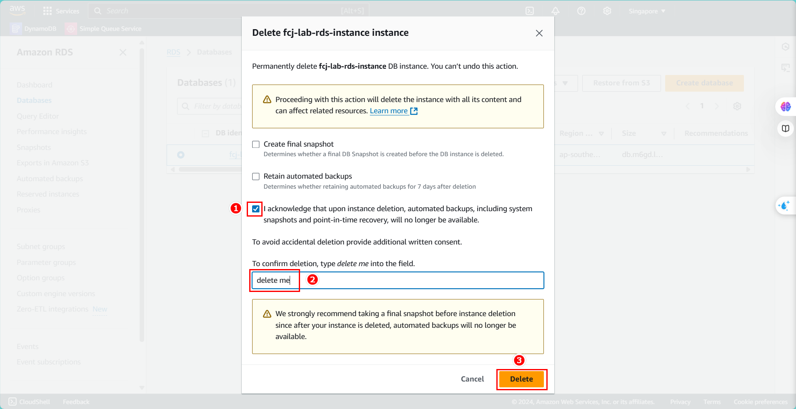Sort by Size column arrow
796x409 pixels.
click(x=664, y=134)
